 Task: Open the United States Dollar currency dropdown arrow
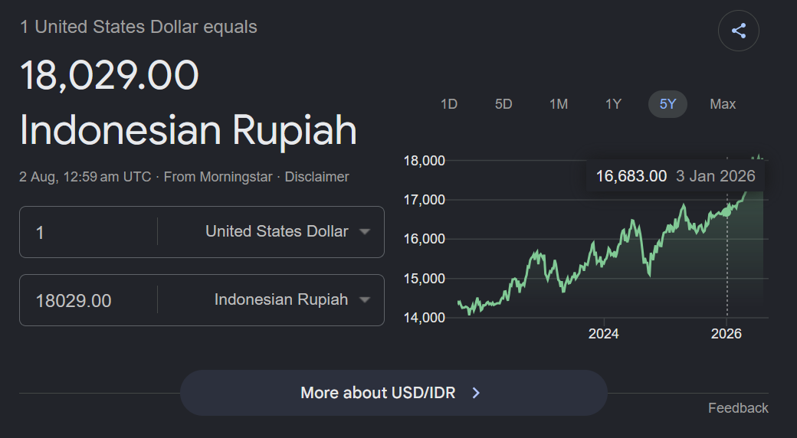tap(364, 232)
